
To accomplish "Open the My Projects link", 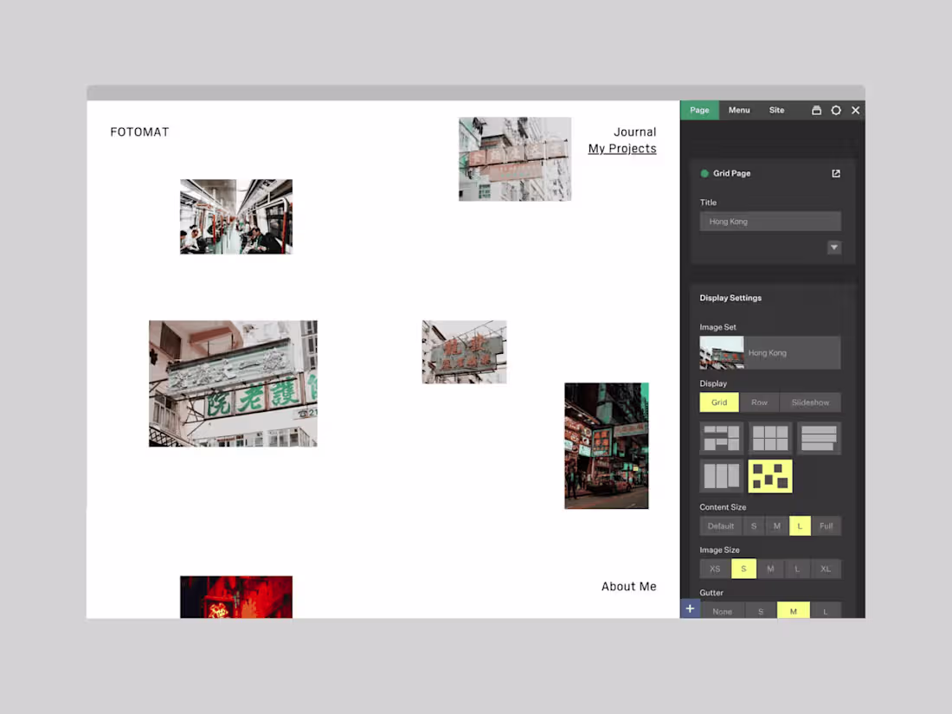I will coord(622,148).
